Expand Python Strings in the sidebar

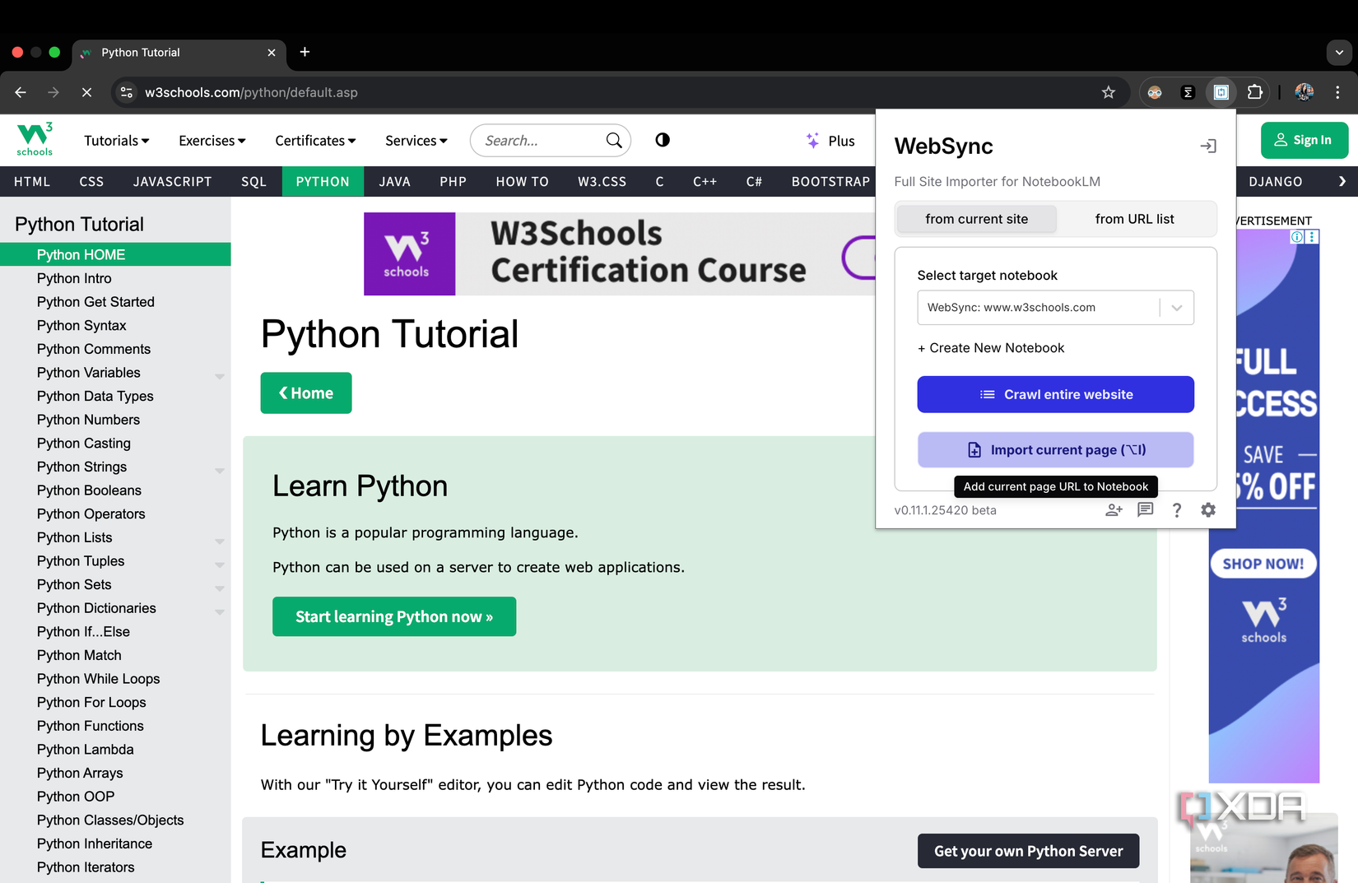pyautogui.click(x=220, y=470)
